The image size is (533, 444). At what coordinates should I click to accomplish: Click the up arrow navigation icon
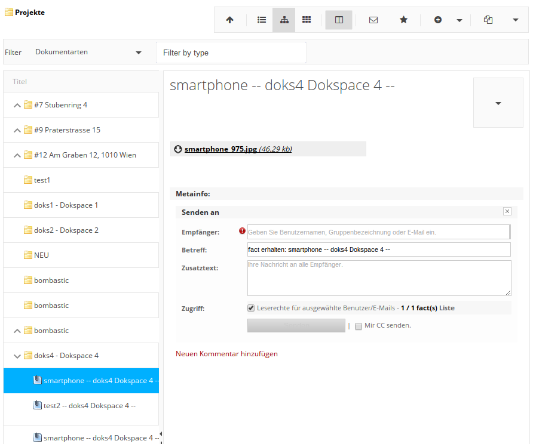229,20
